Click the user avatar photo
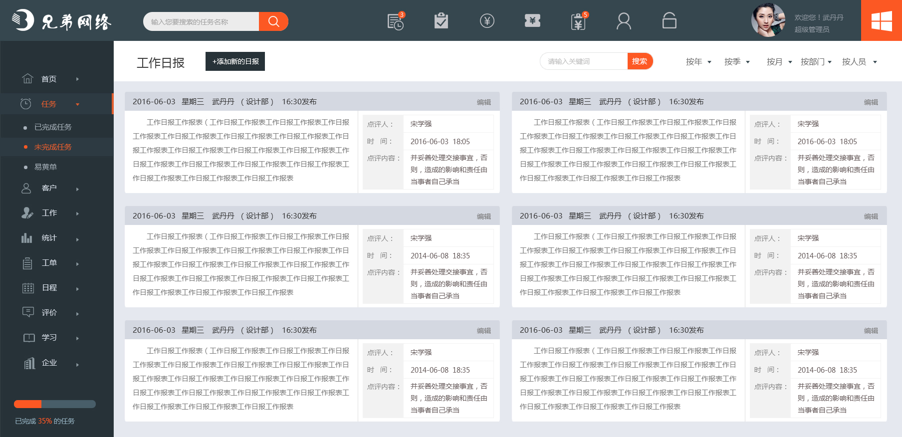 coord(768,20)
